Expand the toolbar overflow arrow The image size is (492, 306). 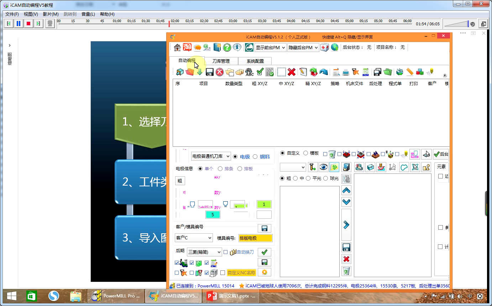pos(445,76)
